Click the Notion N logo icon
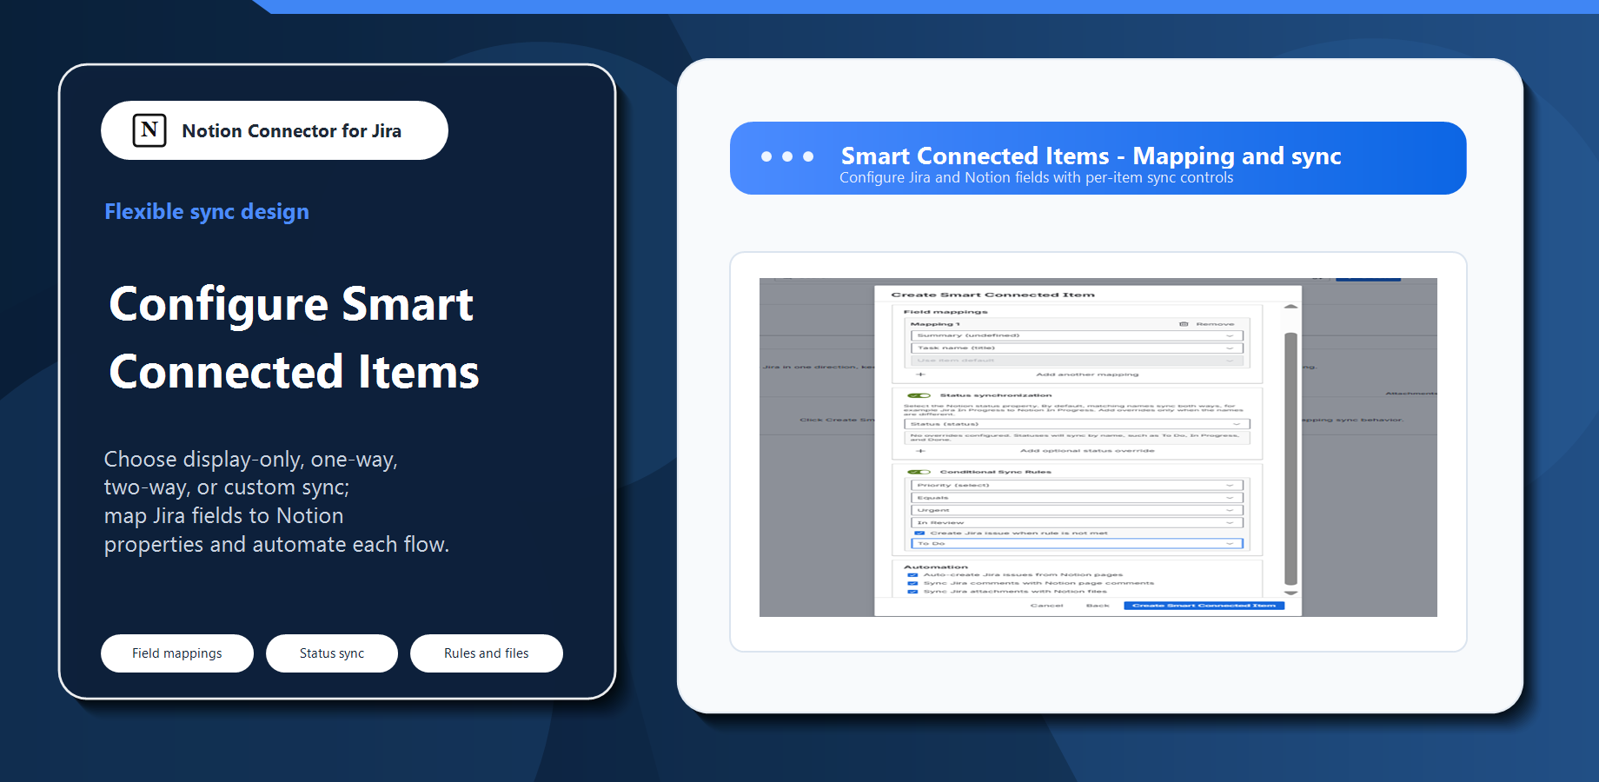The height and width of the screenshot is (782, 1599). tap(149, 130)
